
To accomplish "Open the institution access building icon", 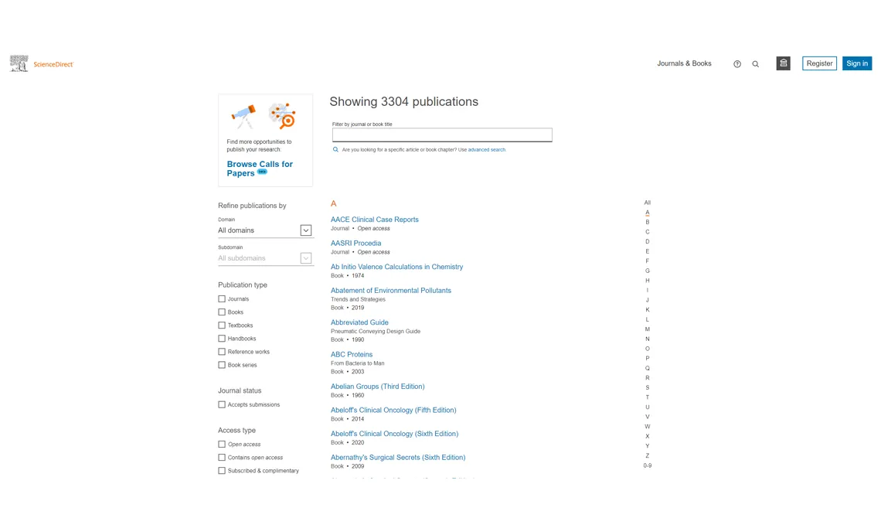I will [x=783, y=63].
